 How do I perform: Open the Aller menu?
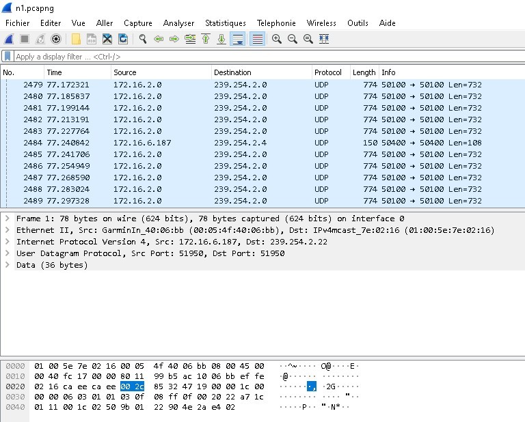point(105,23)
